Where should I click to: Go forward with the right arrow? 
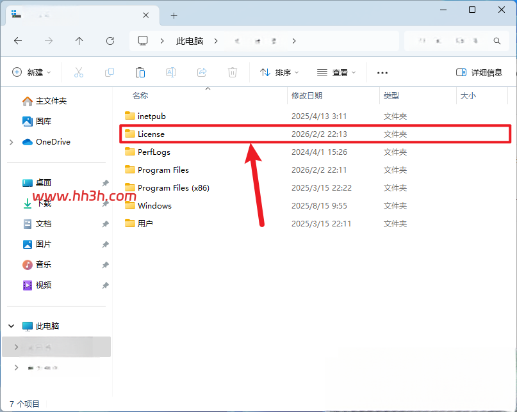[49, 41]
